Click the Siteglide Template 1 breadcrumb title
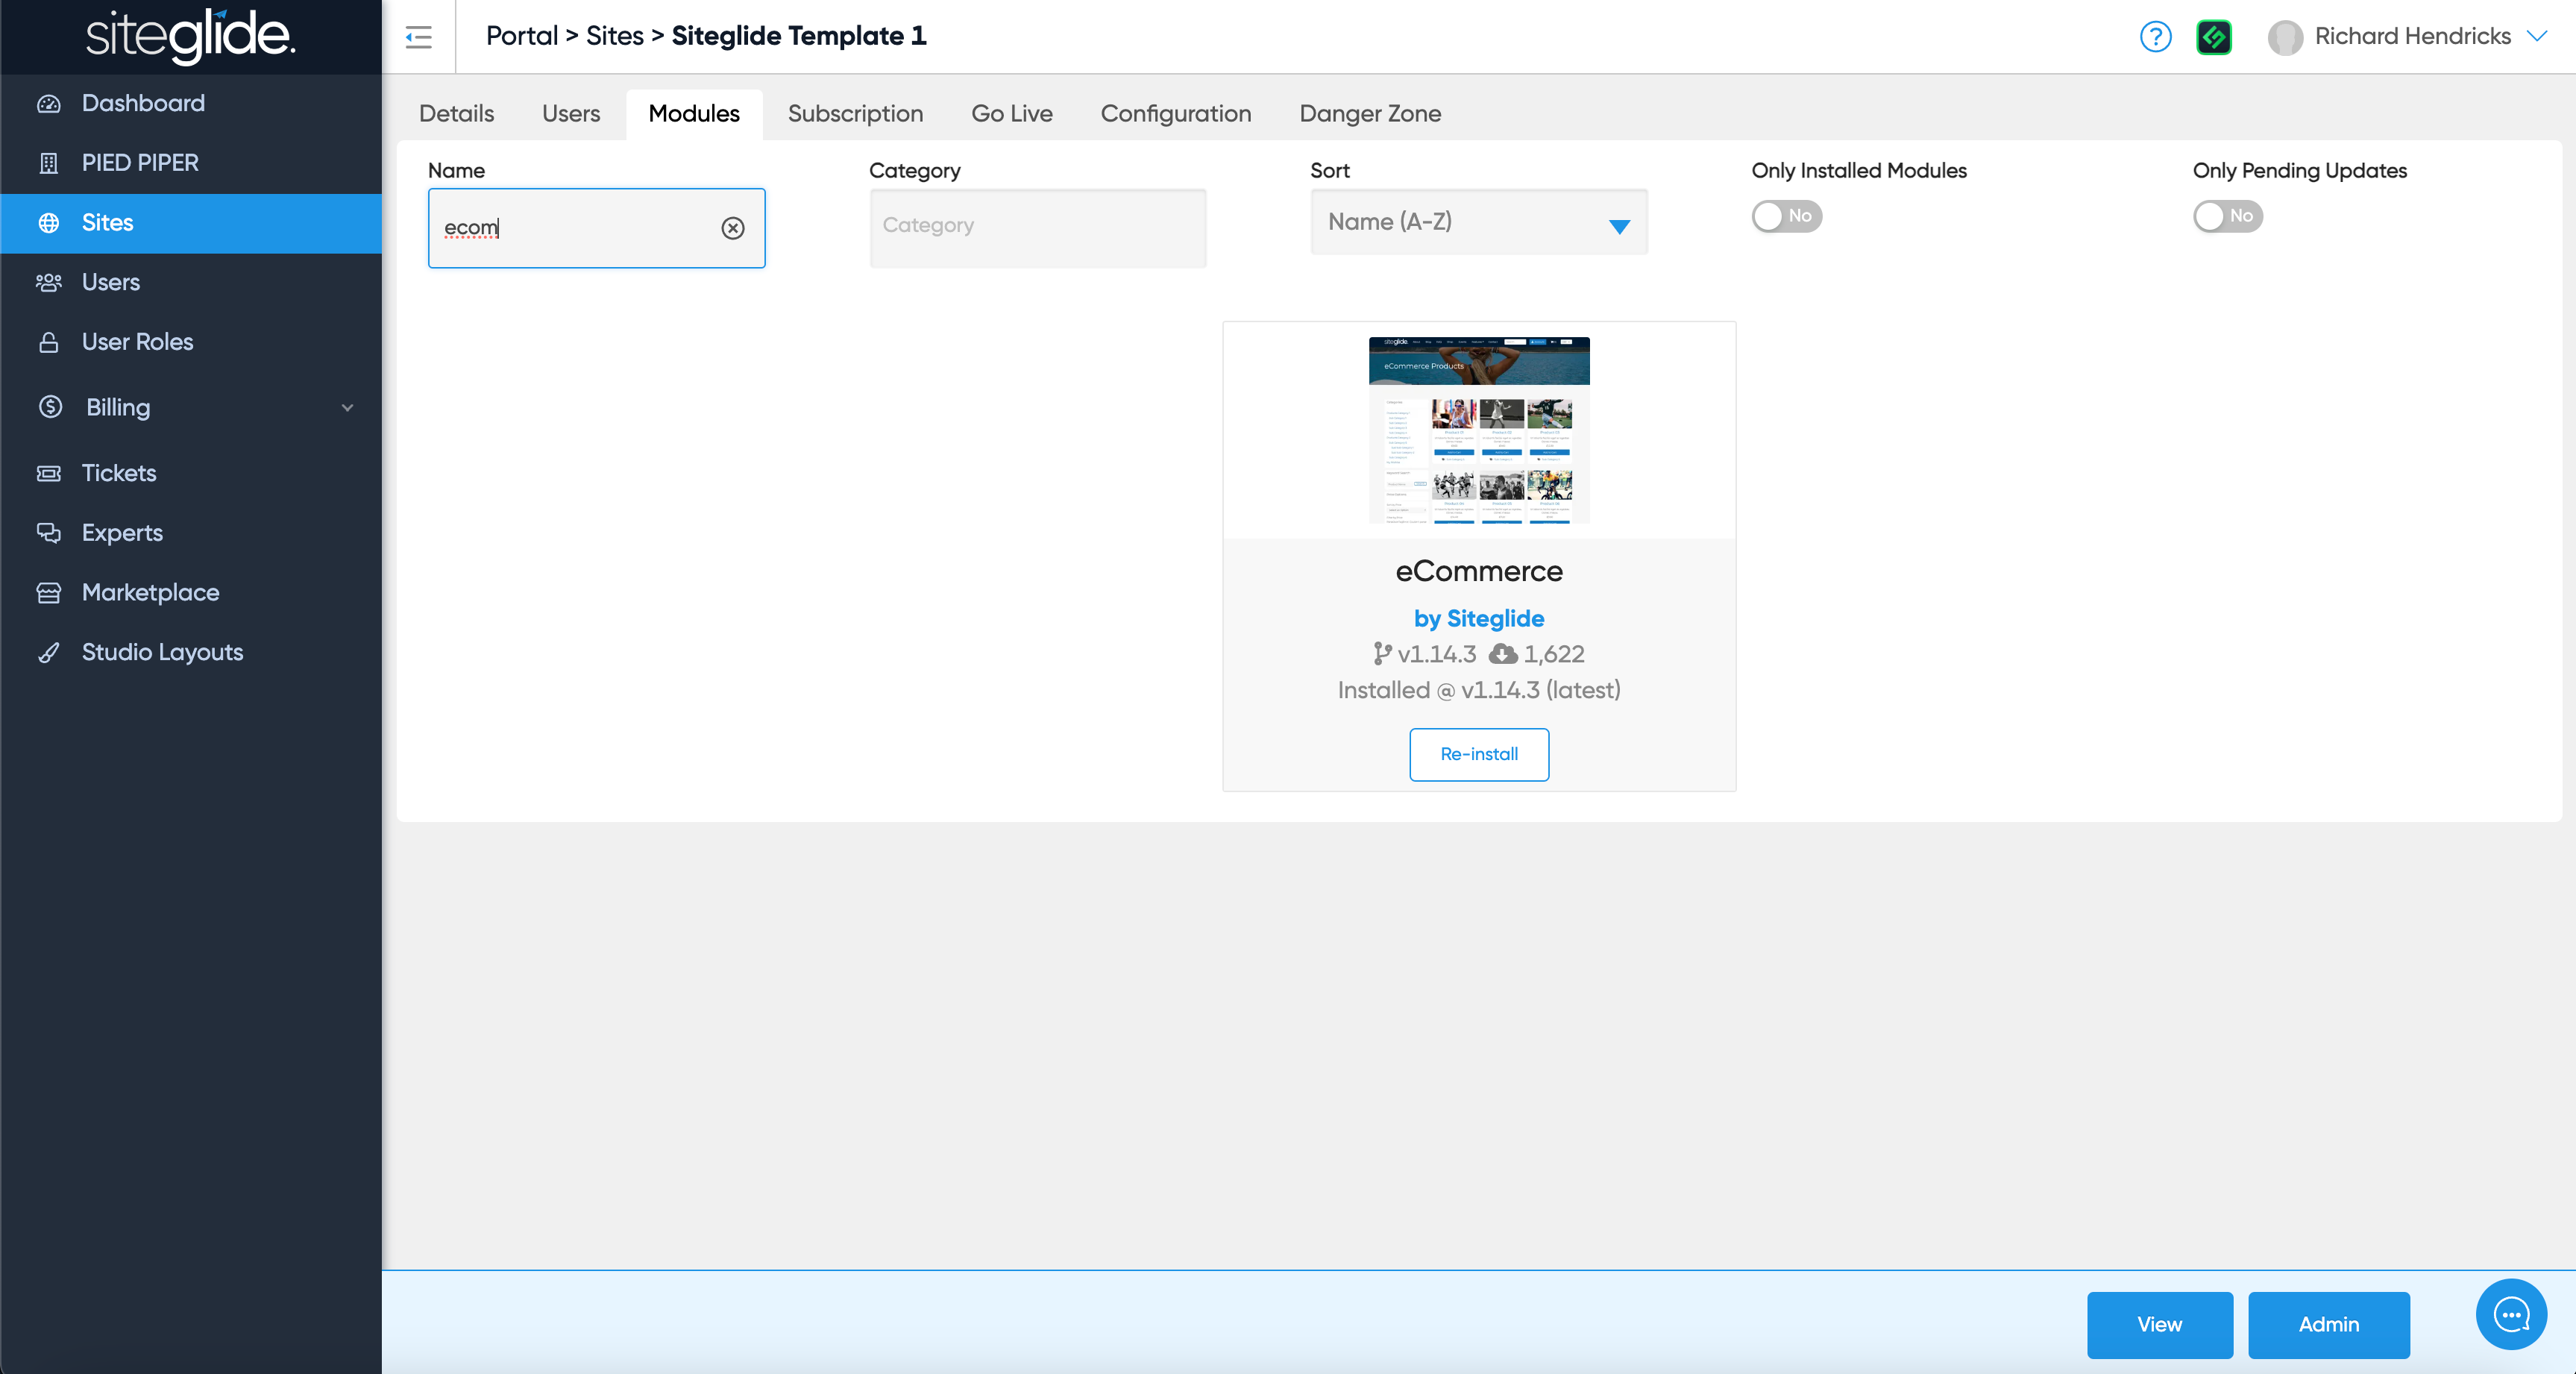Viewport: 2576px width, 1374px height. (799, 36)
